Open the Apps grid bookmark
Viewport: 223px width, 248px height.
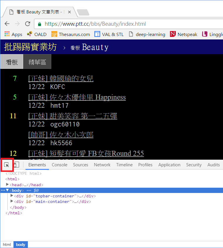(x=13, y=34)
